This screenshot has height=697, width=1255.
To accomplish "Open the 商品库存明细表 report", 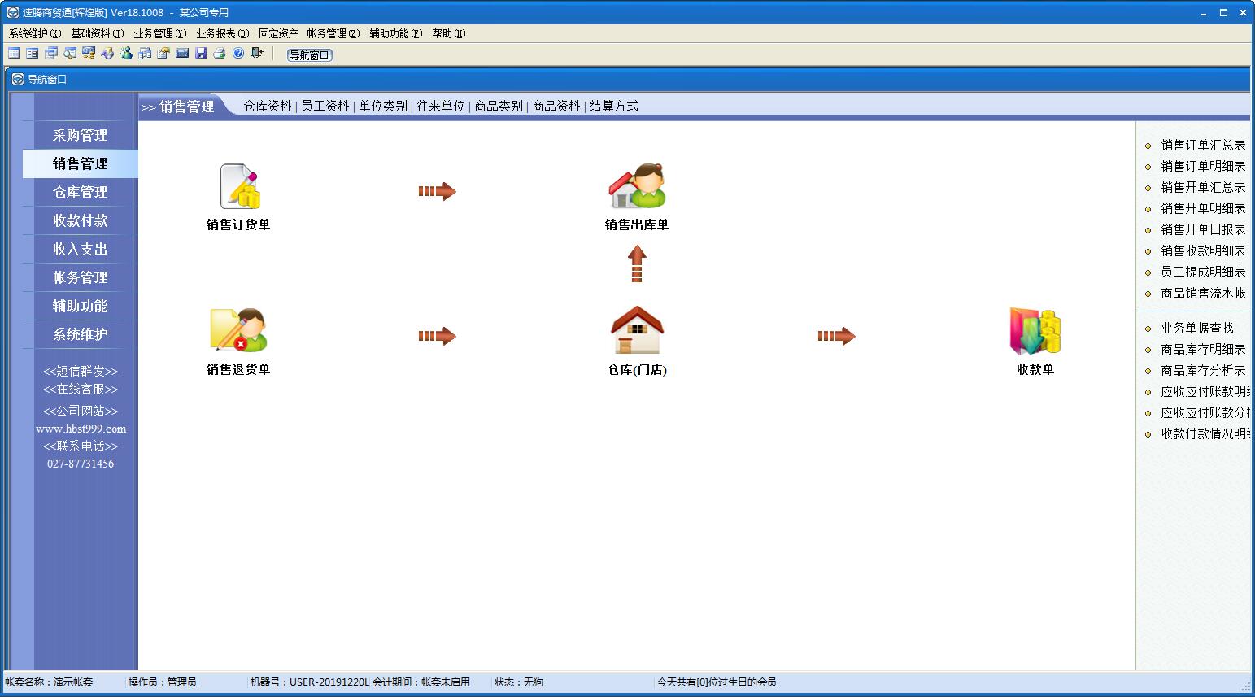I will pos(1203,349).
